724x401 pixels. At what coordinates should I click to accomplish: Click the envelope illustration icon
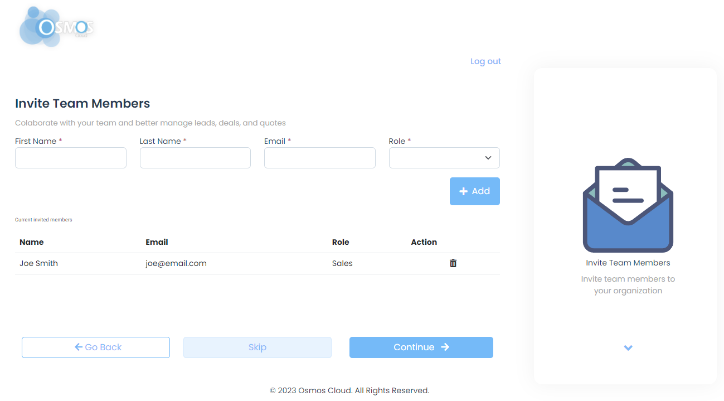click(628, 205)
